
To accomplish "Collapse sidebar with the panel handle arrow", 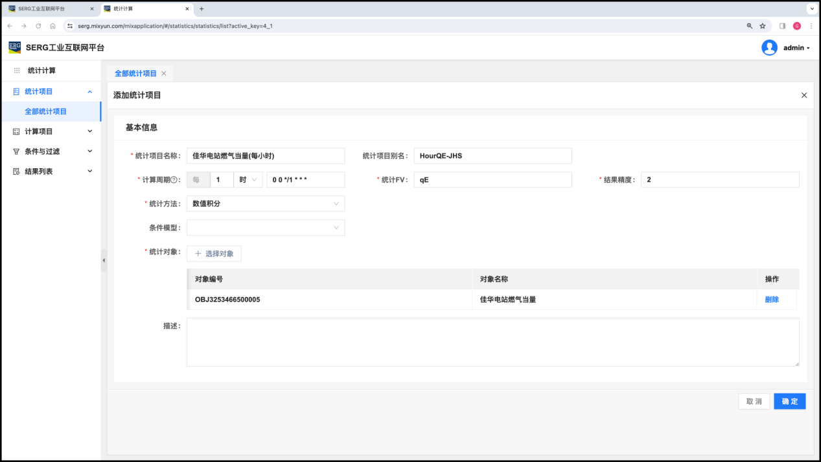I will (104, 260).
